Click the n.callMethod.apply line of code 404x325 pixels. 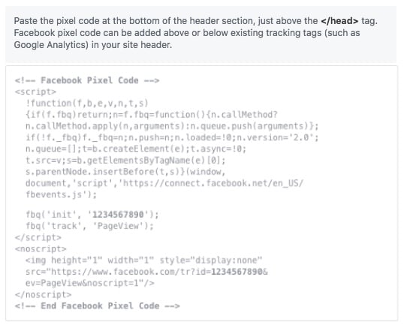172,126
